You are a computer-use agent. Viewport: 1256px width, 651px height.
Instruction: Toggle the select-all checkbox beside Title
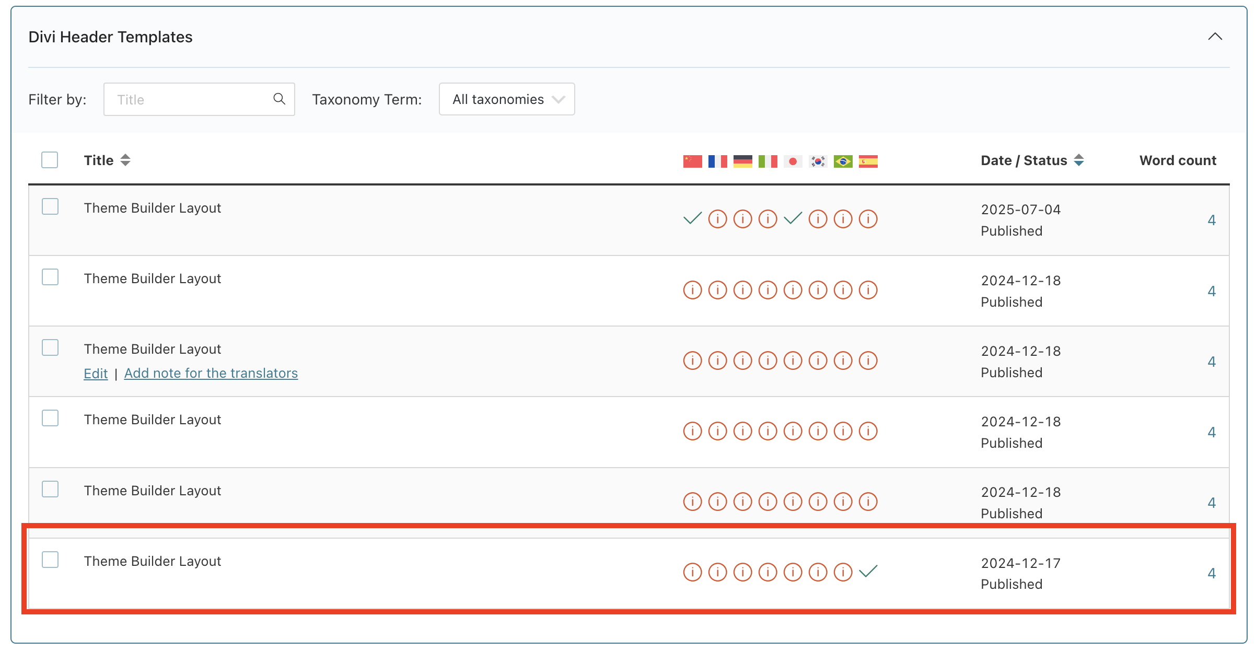point(50,160)
